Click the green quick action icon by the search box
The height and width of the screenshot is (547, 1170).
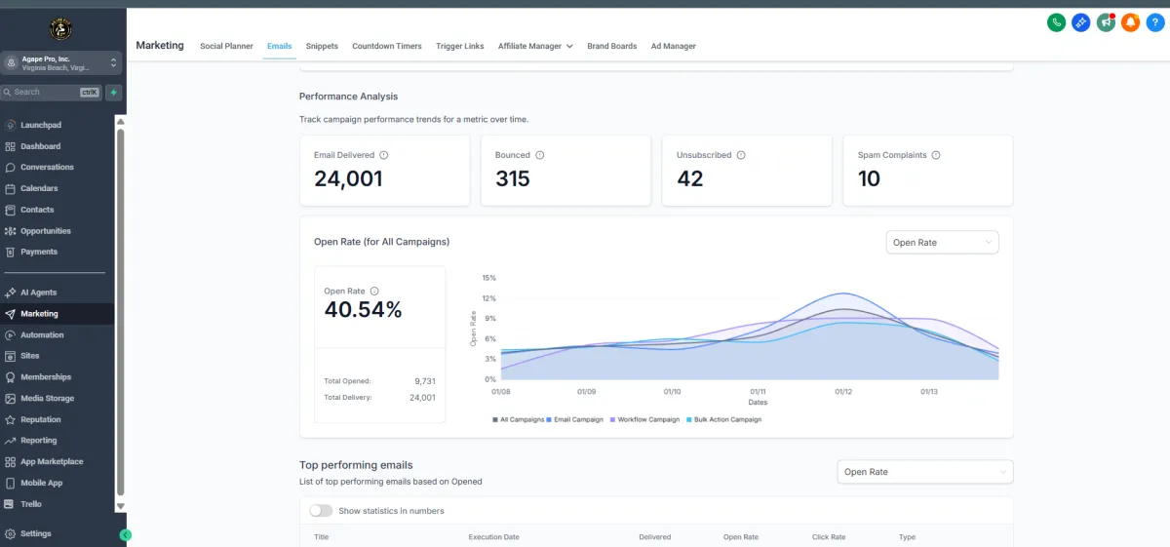pyautogui.click(x=113, y=93)
